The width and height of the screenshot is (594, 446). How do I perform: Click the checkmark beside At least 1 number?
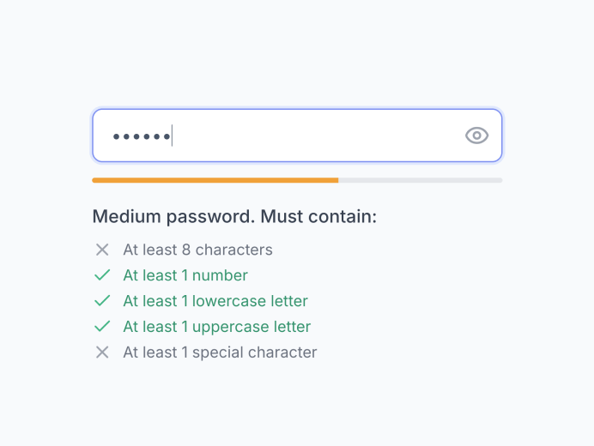click(102, 275)
